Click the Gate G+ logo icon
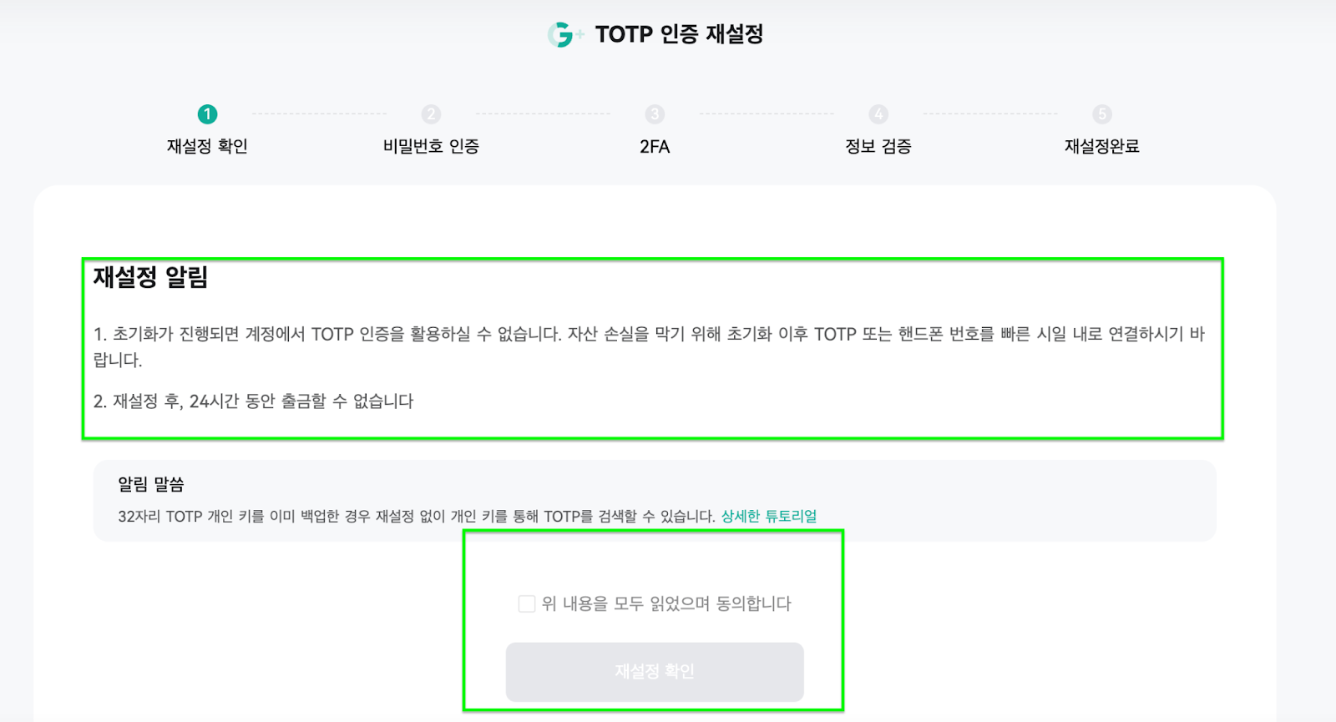Viewport: 1336px width, 722px height. [564, 34]
